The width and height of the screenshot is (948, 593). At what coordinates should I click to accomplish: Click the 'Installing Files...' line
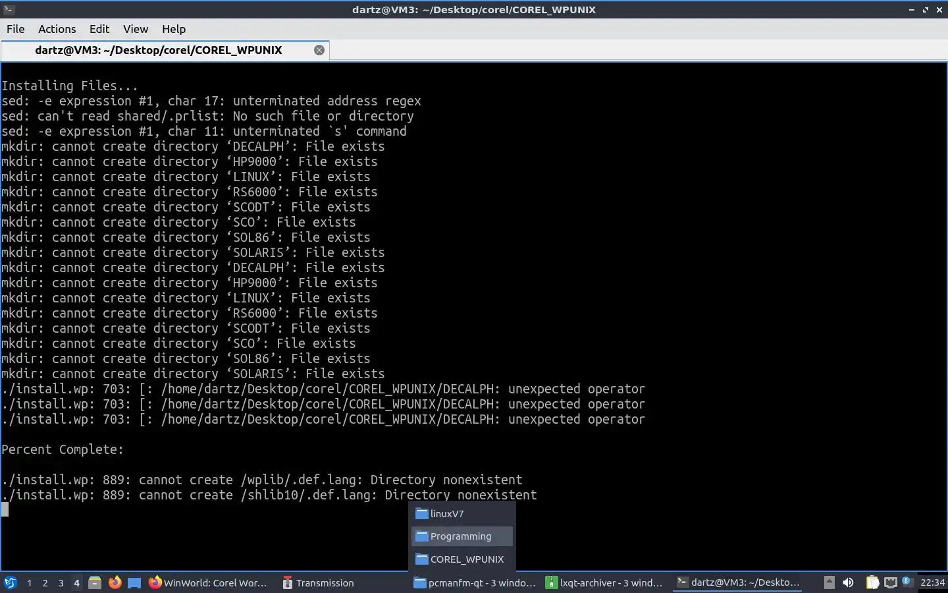click(x=70, y=86)
